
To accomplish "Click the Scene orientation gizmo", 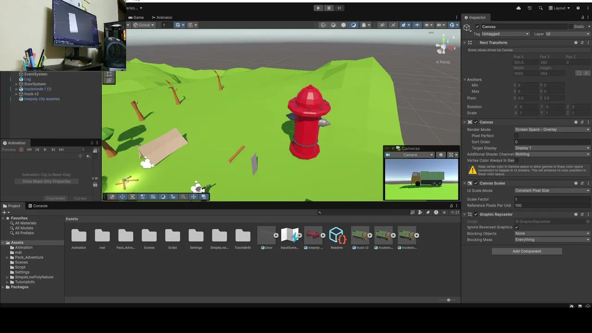I will (x=444, y=46).
